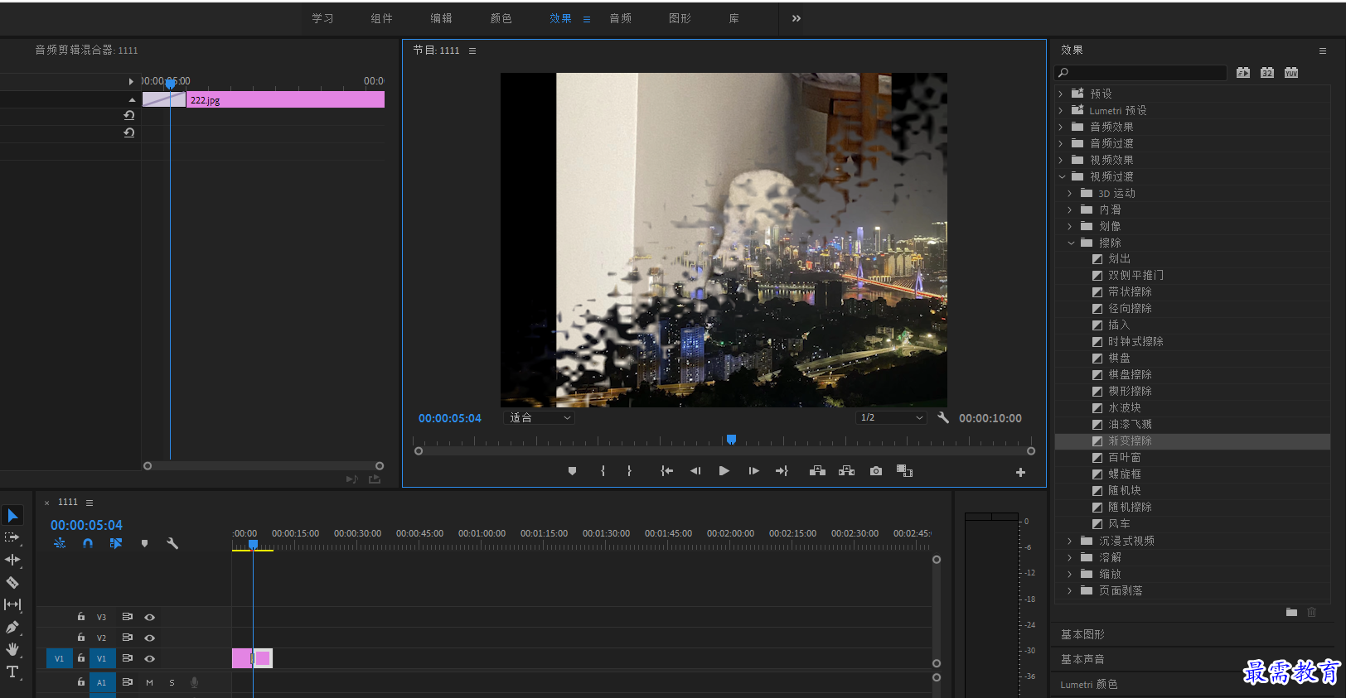Switch to 颜色 workspace tab
The height and width of the screenshot is (698, 1346).
(501, 18)
